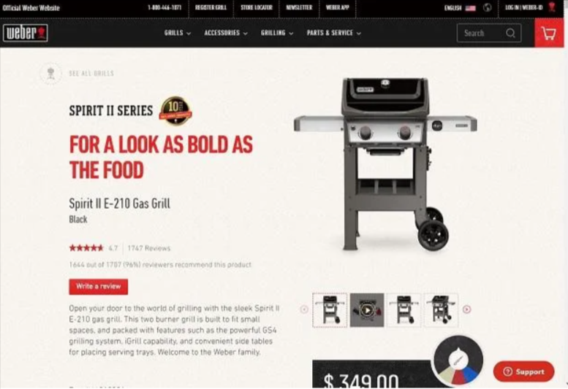This screenshot has width=568, height=389.
Task: Show previous product thumbnails arrow
Action: pos(304,309)
